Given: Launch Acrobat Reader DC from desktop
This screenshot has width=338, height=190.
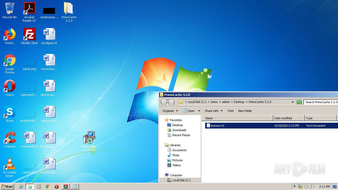Looking at the screenshot, I should [29, 12].
